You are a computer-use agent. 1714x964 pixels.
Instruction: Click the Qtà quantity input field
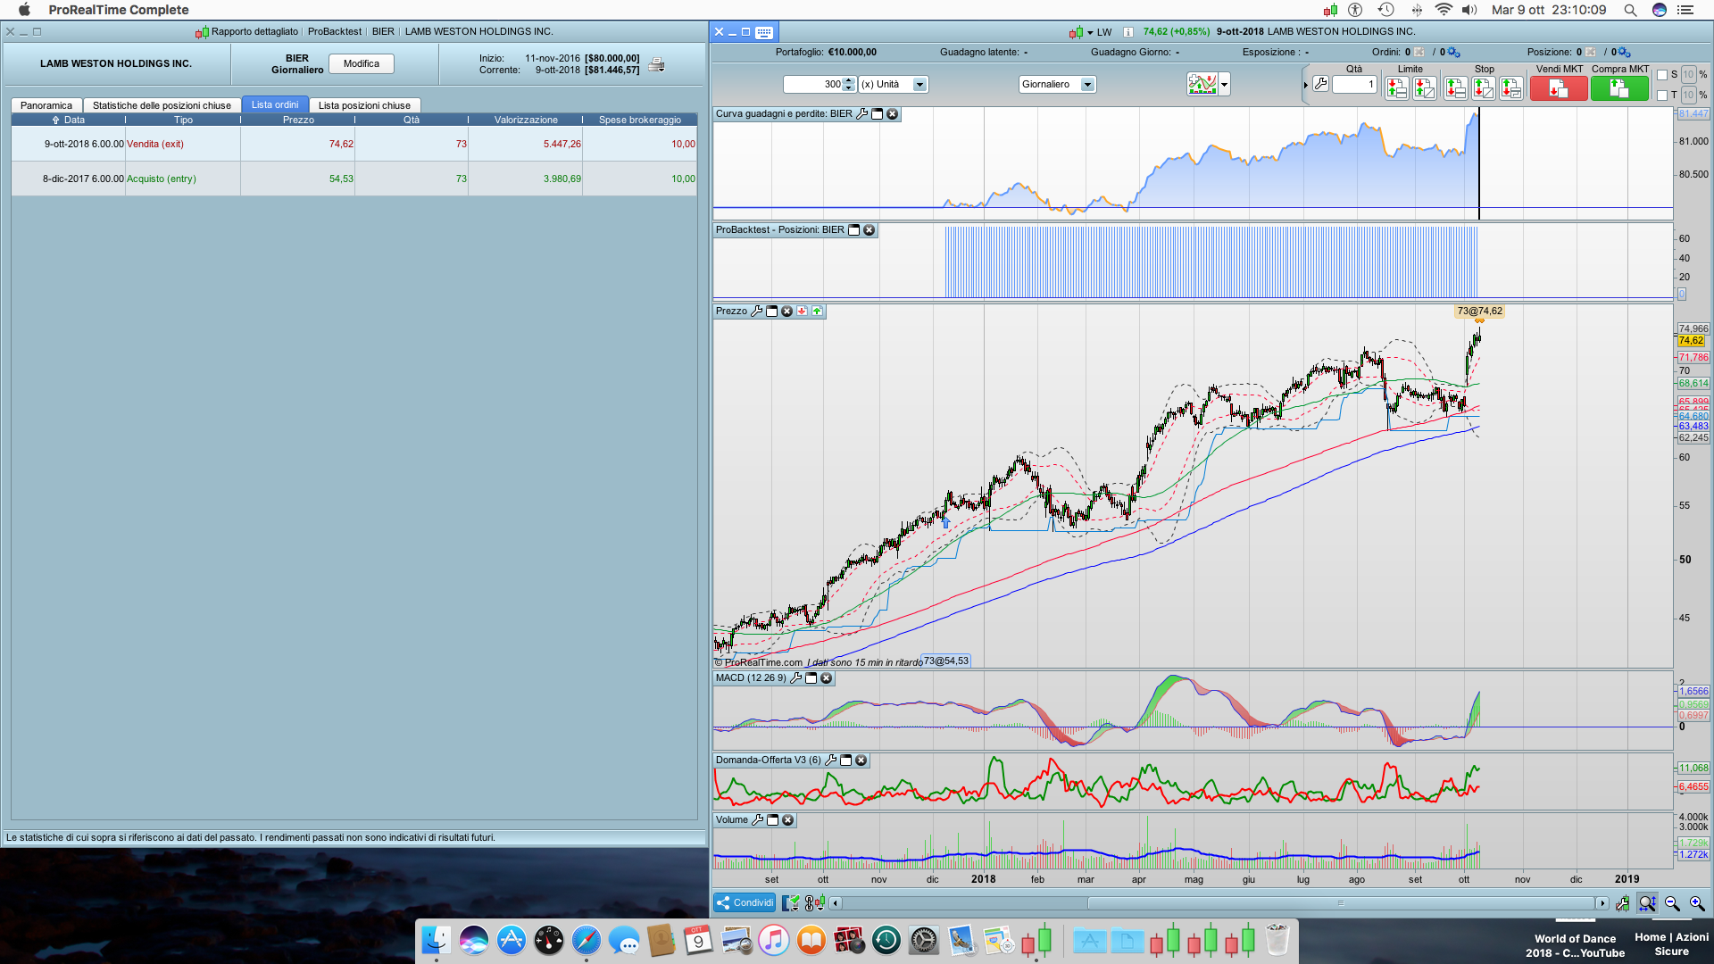1354,85
